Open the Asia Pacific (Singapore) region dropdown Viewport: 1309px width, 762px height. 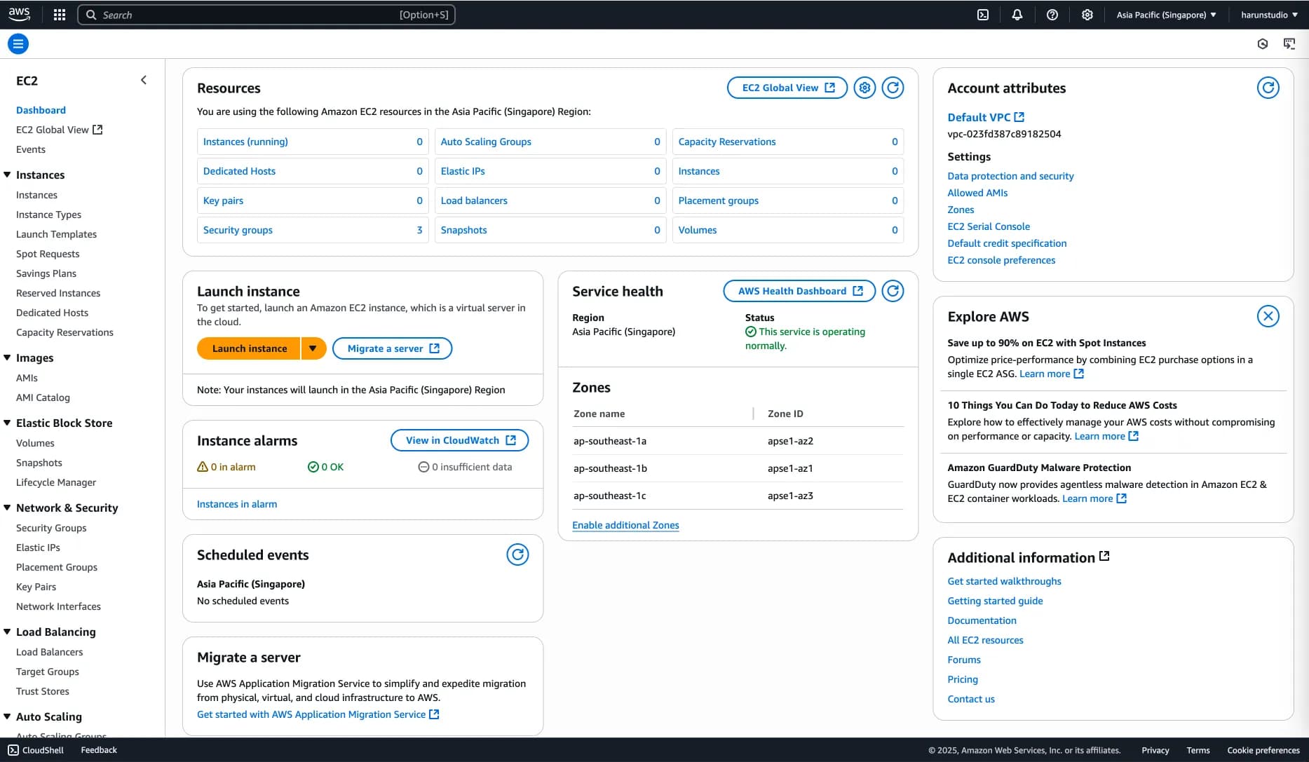point(1166,15)
